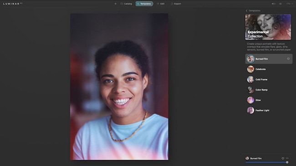Click the heart icon beside bottom Burned Film

coord(283,158)
